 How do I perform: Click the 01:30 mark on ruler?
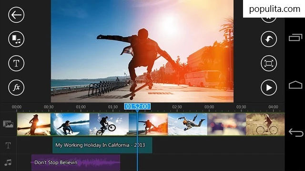(113, 107)
